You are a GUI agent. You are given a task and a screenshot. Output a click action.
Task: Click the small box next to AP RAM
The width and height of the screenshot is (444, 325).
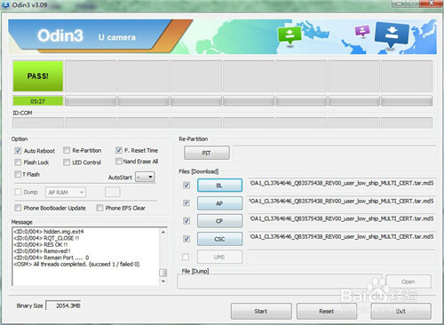(113, 192)
